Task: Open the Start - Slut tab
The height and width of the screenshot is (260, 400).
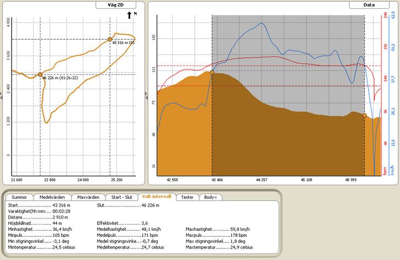Action: click(122, 197)
